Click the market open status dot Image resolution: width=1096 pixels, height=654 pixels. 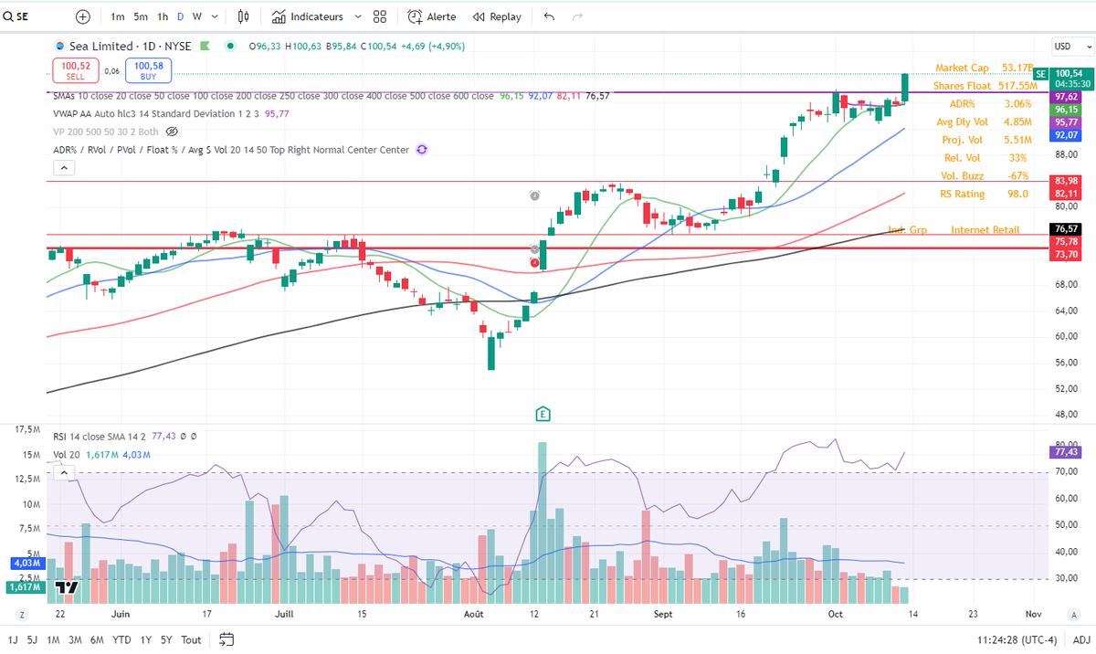230,46
